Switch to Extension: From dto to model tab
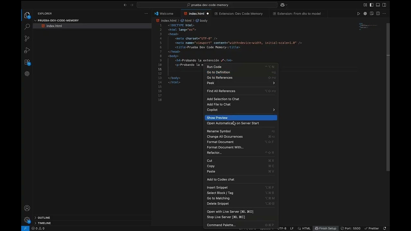Screen dimensions: 411x231 (299, 13)
